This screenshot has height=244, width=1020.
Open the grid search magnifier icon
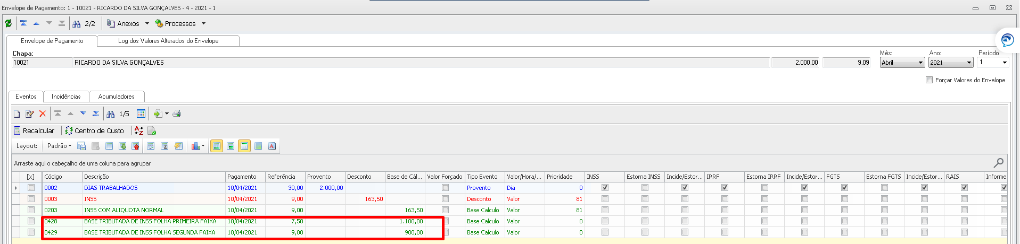999,163
